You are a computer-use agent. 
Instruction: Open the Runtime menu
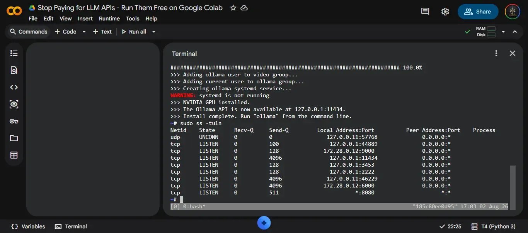[x=109, y=19]
